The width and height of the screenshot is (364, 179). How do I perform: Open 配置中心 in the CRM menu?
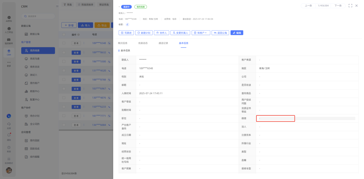(38, 100)
